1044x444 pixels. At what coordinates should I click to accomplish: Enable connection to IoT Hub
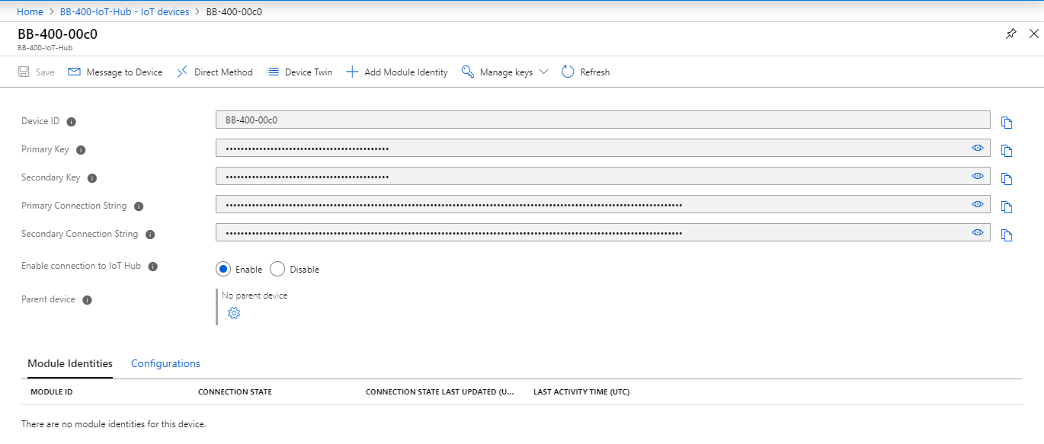223,269
